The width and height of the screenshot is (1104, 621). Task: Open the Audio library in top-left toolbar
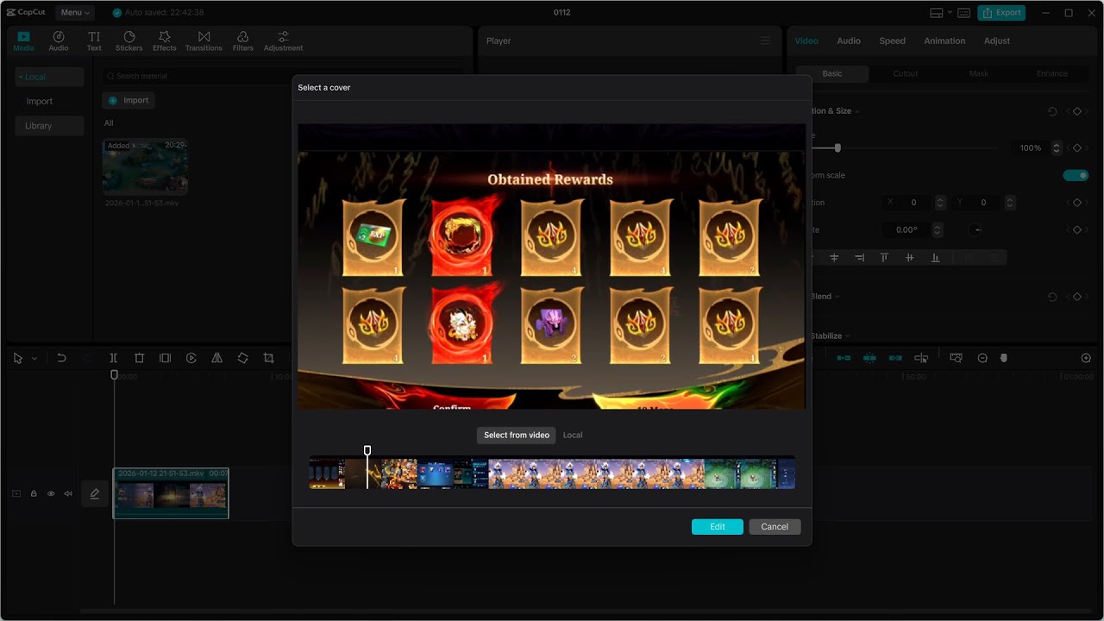[59, 41]
